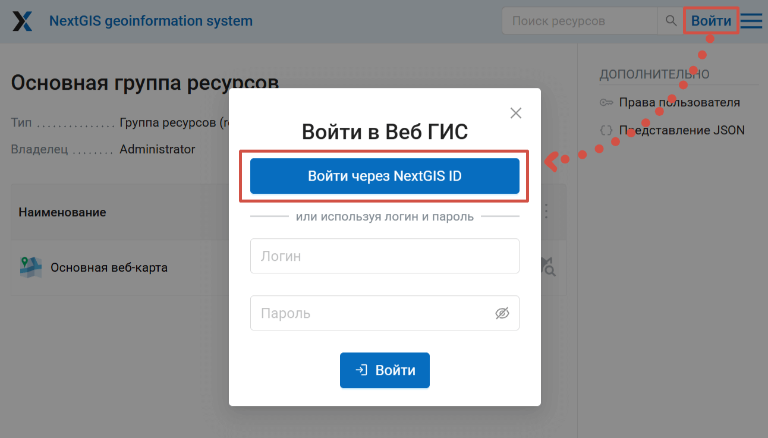Open 'Права пользователя' link

click(x=679, y=102)
